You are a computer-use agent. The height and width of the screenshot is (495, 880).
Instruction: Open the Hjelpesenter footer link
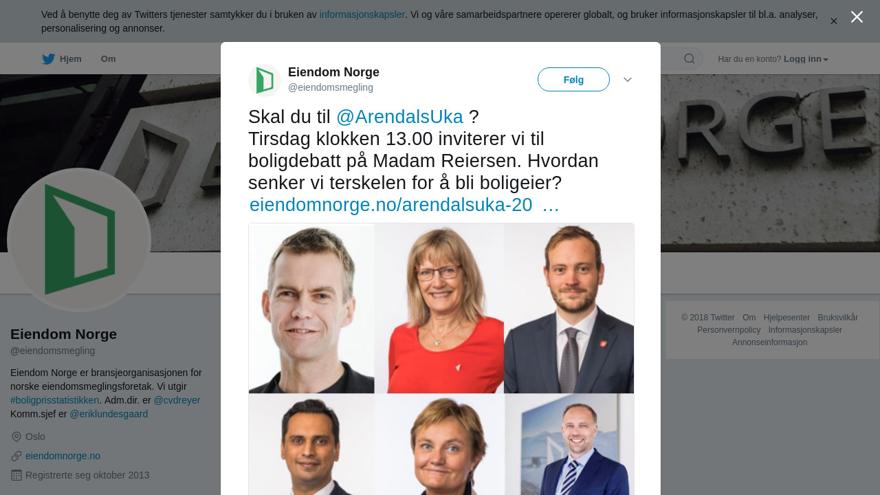[786, 318]
